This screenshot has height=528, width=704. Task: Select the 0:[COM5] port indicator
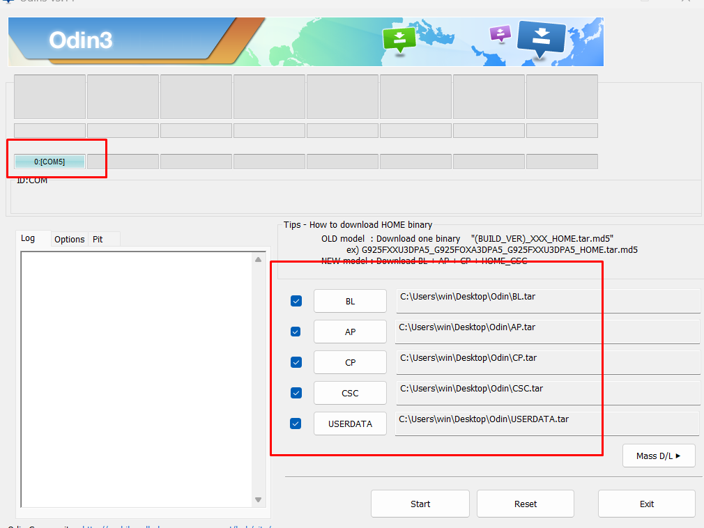[x=49, y=162]
